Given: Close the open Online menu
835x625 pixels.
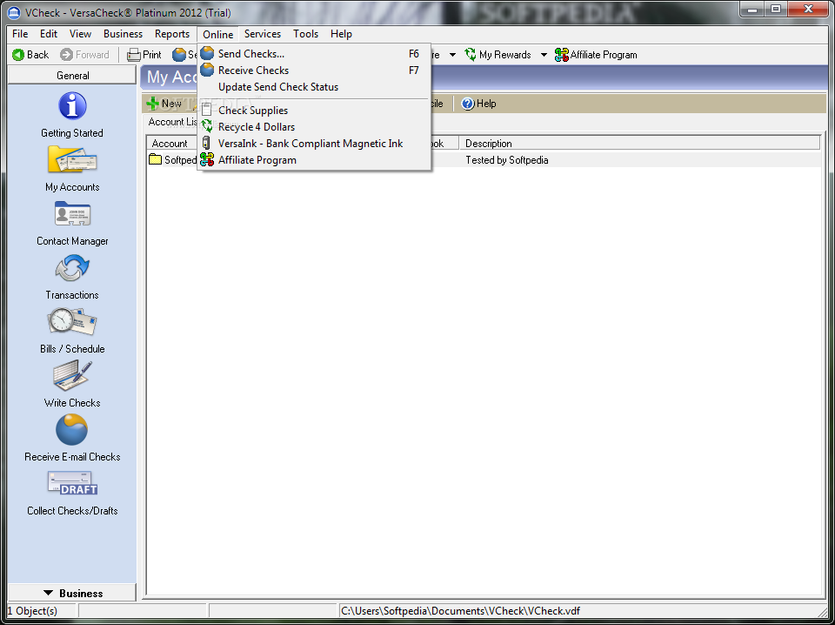Looking at the screenshot, I should click(217, 34).
